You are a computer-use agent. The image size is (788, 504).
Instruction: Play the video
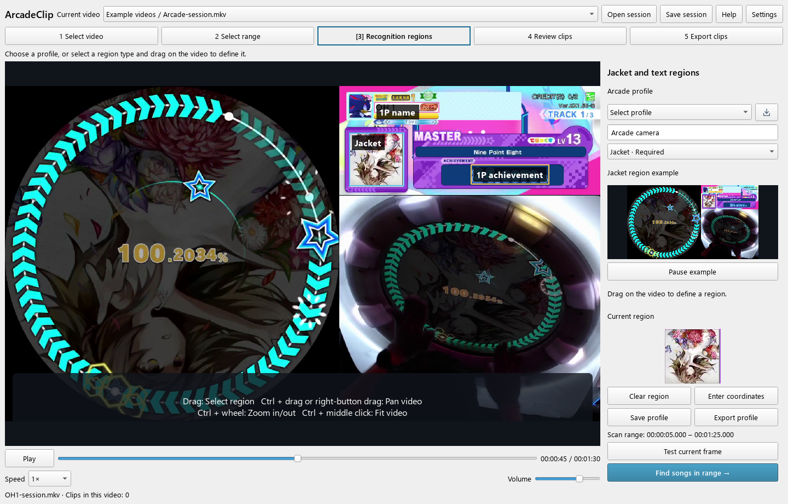pos(30,459)
